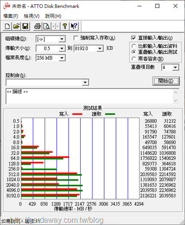Click inside the 描述 description text box
Screen dimensions: 185x225
(x=89, y=96)
